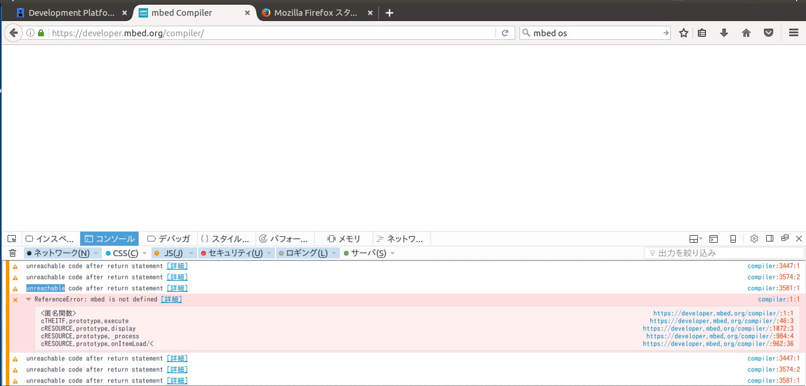806x386 pixels.
Task: Click the element picker icon in devtools
Action: [12, 239]
